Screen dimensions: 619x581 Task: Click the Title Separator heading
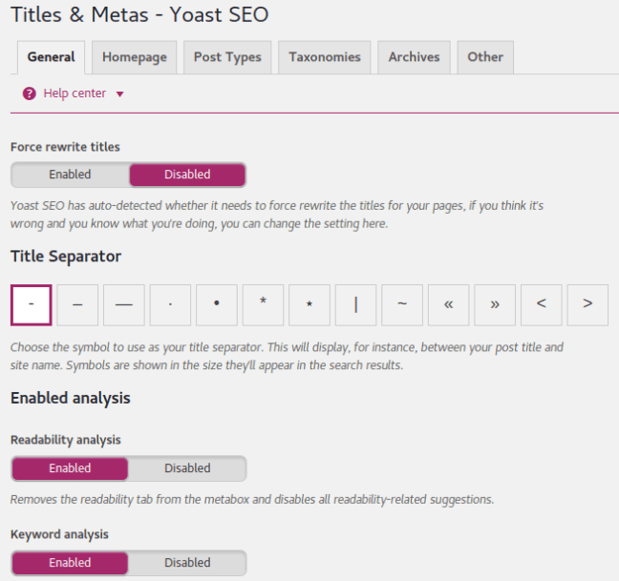point(66,257)
